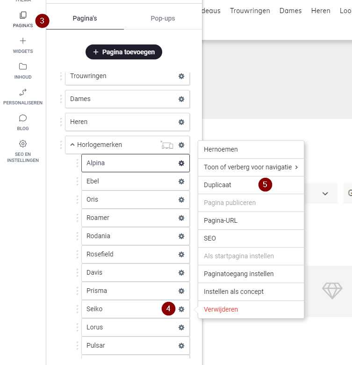The image size is (352, 365).
Task: Switch to the Pagina's tab
Action: pos(85,18)
